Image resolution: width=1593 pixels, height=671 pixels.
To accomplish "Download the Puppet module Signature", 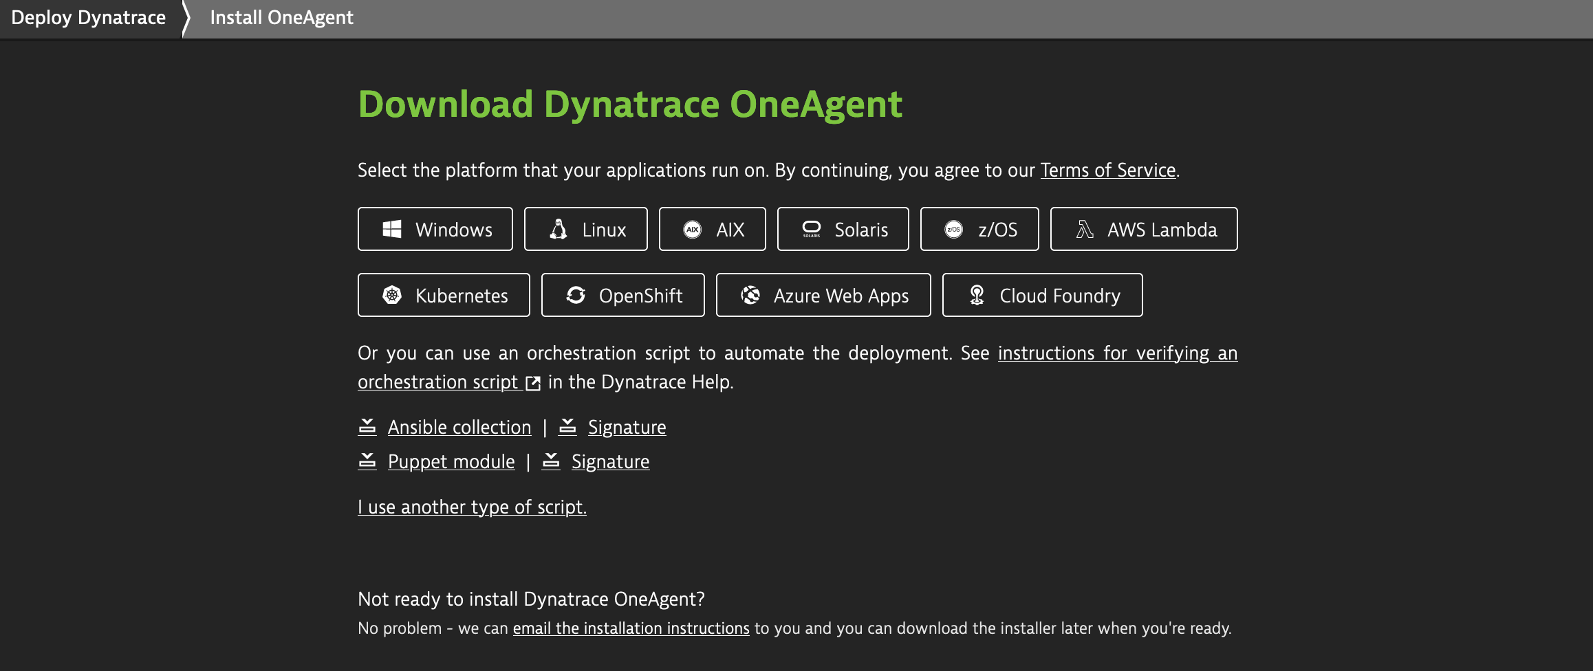I will click(x=610, y=461).
